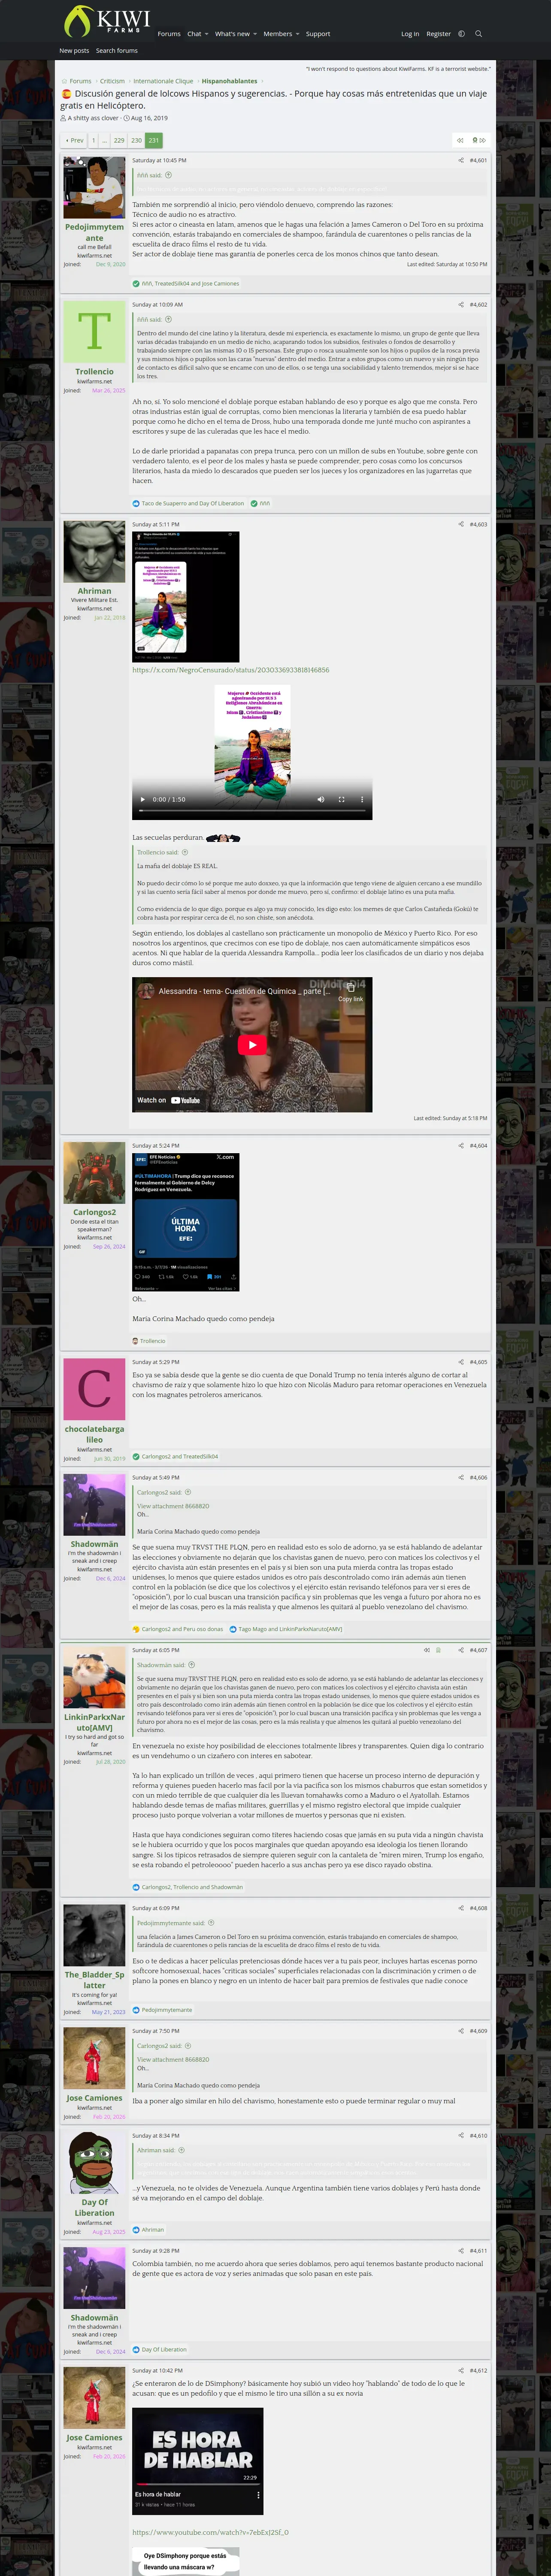Open the embedded video's three-dot options
Image resolution: width=551 pixels, height=2576 pixels.
[x=362, y=799]
